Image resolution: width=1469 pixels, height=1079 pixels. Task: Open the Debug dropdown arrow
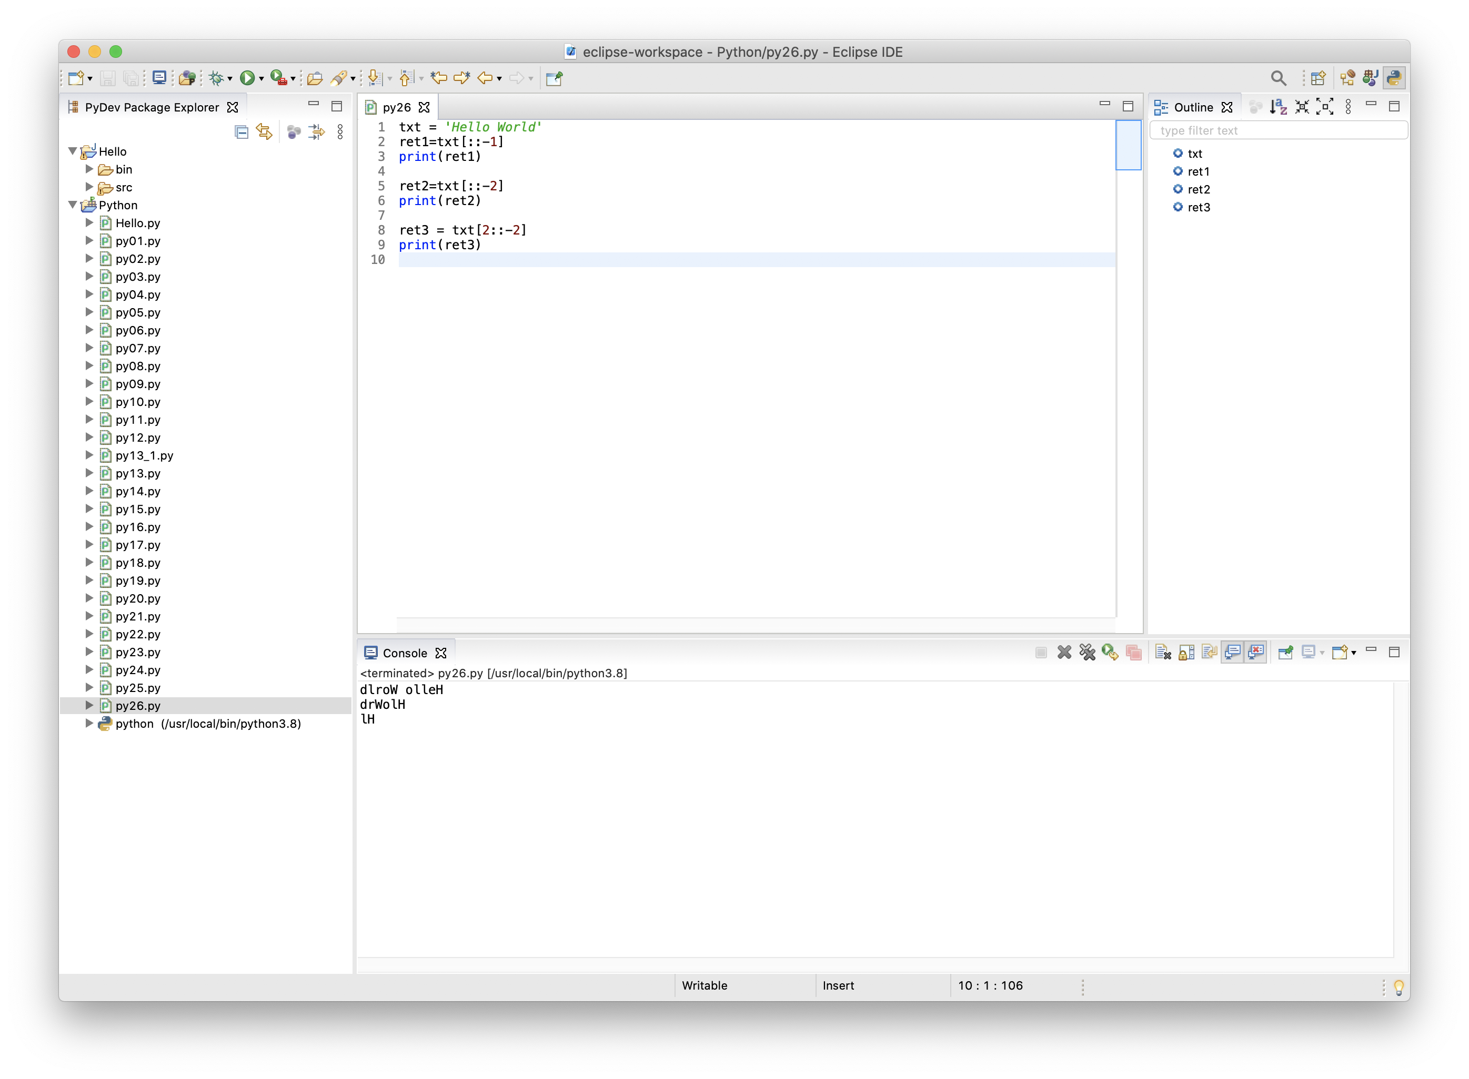230,79
